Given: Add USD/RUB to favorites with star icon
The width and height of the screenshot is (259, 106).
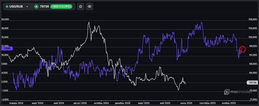Looking at the screenshot, I should 81,6.
